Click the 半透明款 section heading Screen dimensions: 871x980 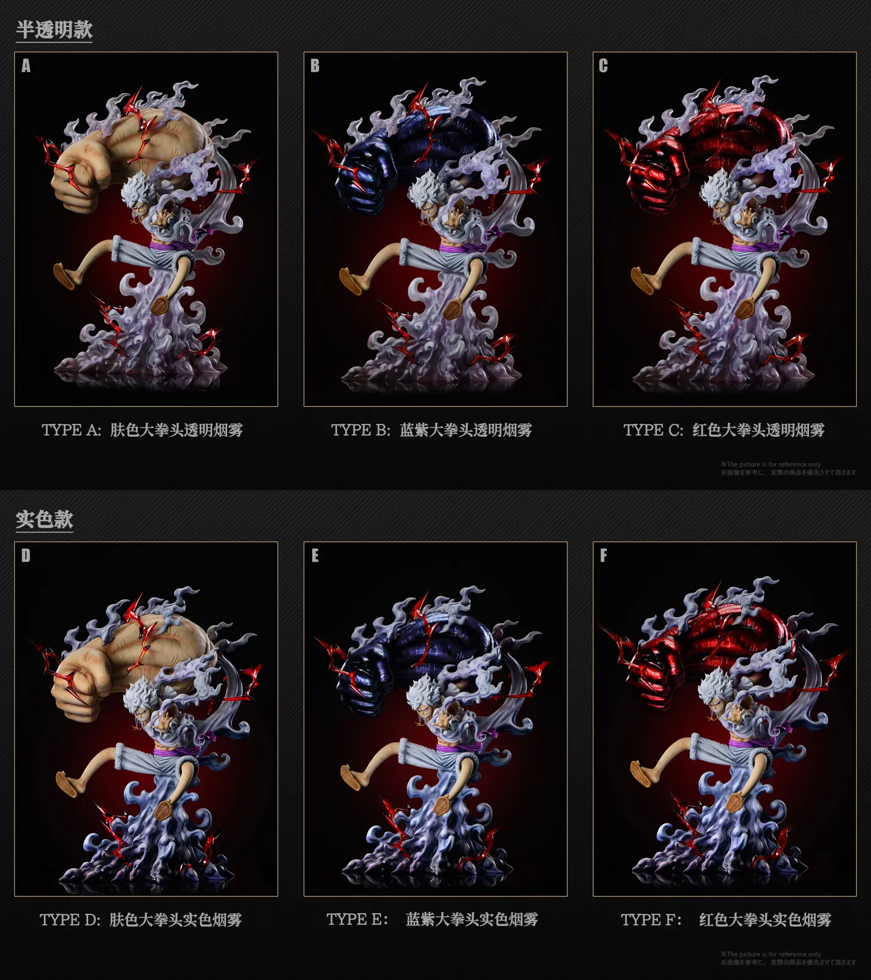pos(54,30)
